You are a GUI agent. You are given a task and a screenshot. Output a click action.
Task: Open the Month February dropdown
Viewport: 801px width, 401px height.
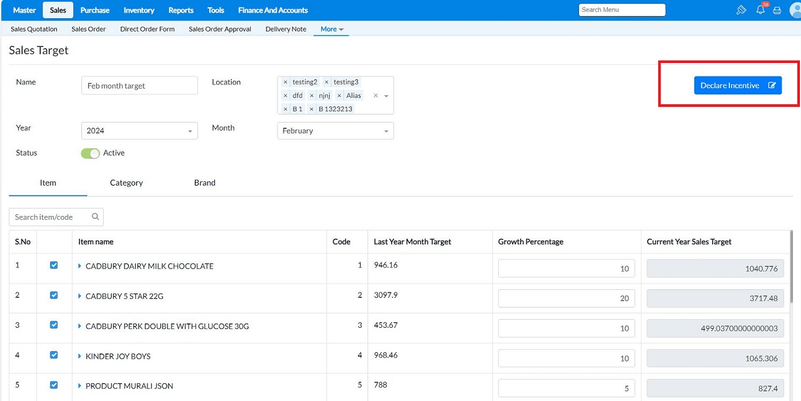(335, 131)
